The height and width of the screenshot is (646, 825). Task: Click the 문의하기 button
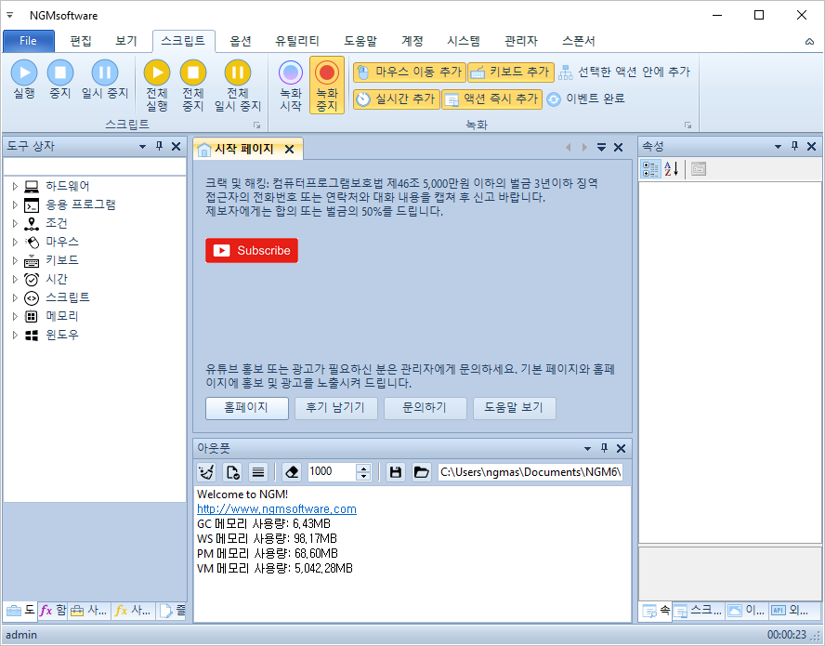[426, 408]
